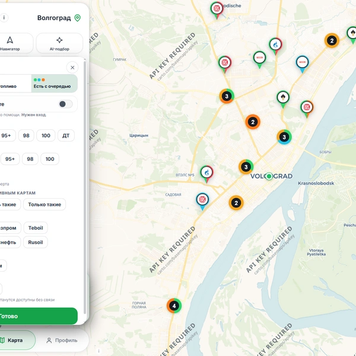Click the green location dot in the VOLGOGRAD label
This screenshot has height=356, width=356.
[x=269, y=176]
